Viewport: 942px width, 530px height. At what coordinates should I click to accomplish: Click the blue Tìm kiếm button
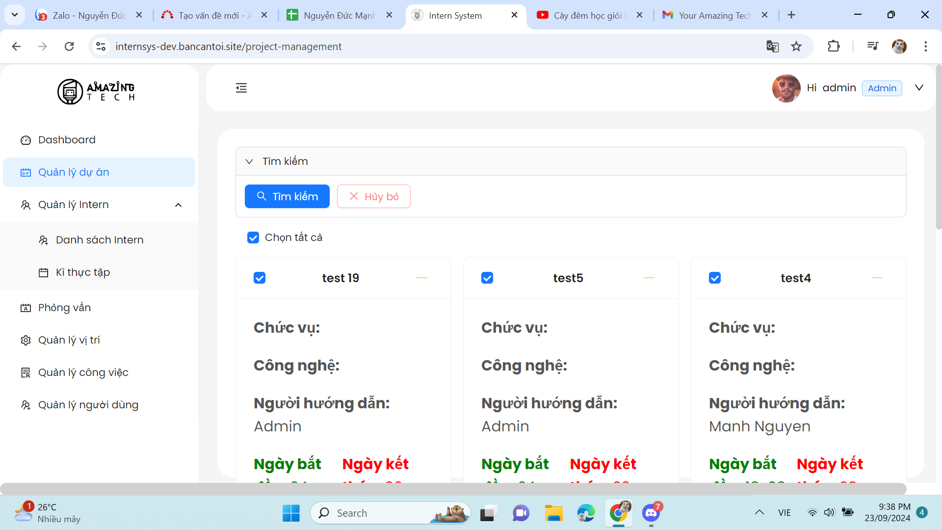(x=287, y=196)
